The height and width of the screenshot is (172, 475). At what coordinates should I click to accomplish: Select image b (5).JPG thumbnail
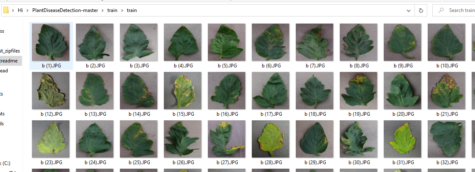coord(226,42)
